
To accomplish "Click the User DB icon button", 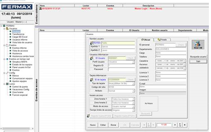I will (x=198, y=45).
